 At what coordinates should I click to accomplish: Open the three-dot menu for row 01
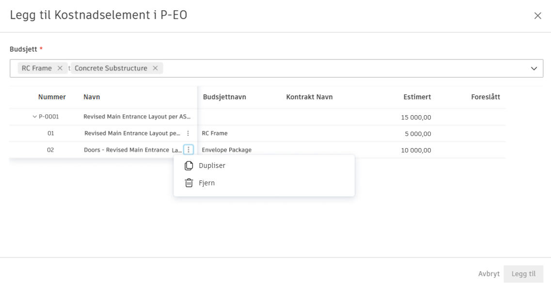click(188, 134)
